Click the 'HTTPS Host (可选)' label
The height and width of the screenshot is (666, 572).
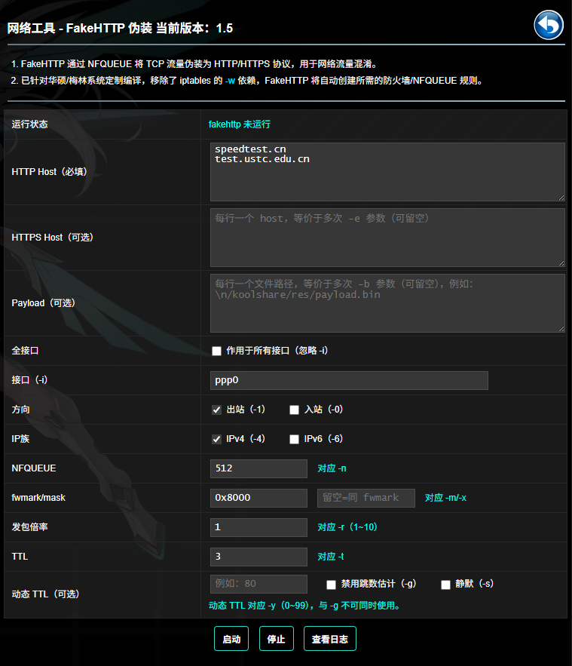(52, 237)
